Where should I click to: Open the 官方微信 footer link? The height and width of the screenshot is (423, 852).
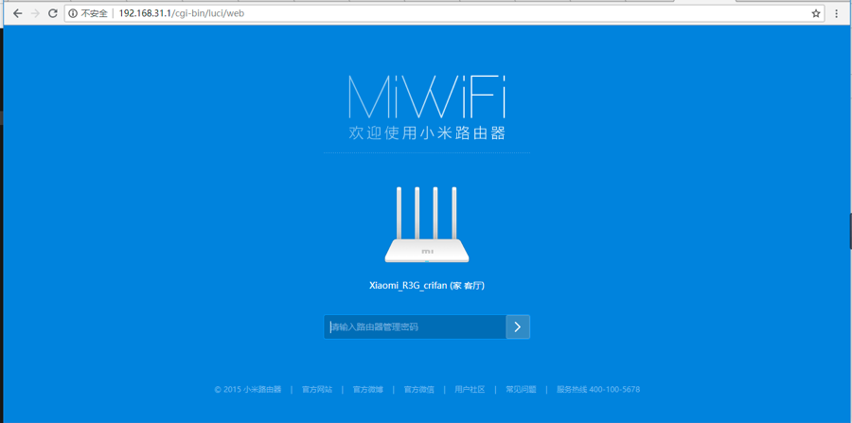(419, 389)
